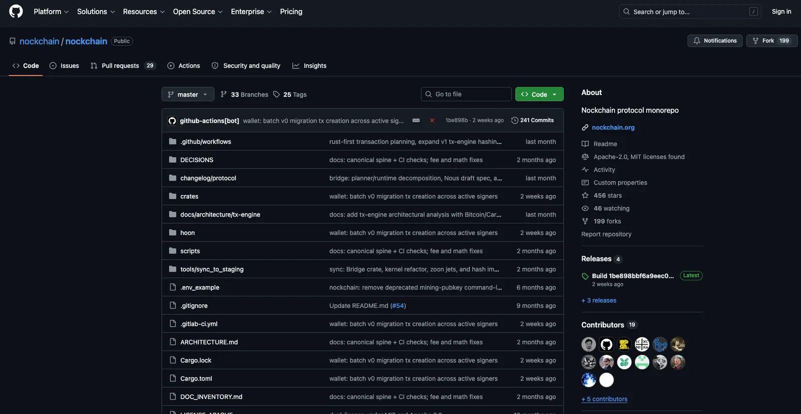Expand the Platform menu
This screenshot has width=801, height=414.
(x=51, y=11)
